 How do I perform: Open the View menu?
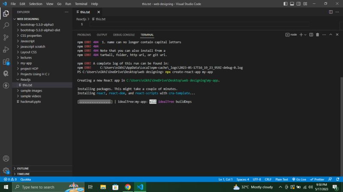[x=50, y=4]
